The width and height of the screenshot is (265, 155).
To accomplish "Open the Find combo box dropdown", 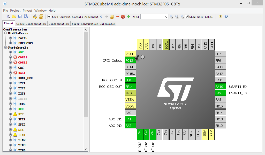I will (x=166, y=17).
